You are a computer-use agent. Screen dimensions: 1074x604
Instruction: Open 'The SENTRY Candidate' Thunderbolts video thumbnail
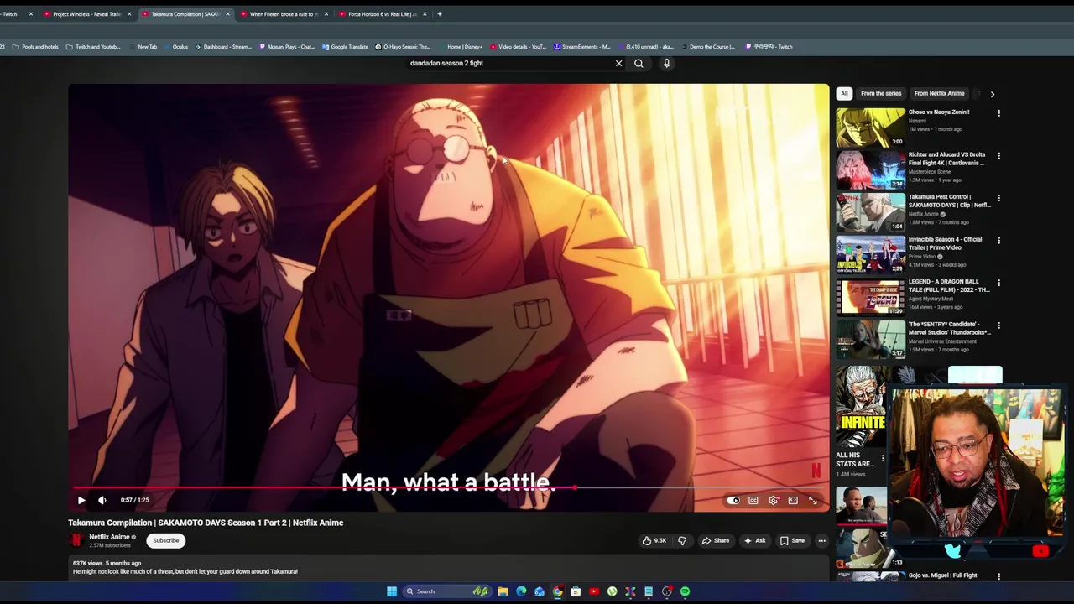point(870,339)
